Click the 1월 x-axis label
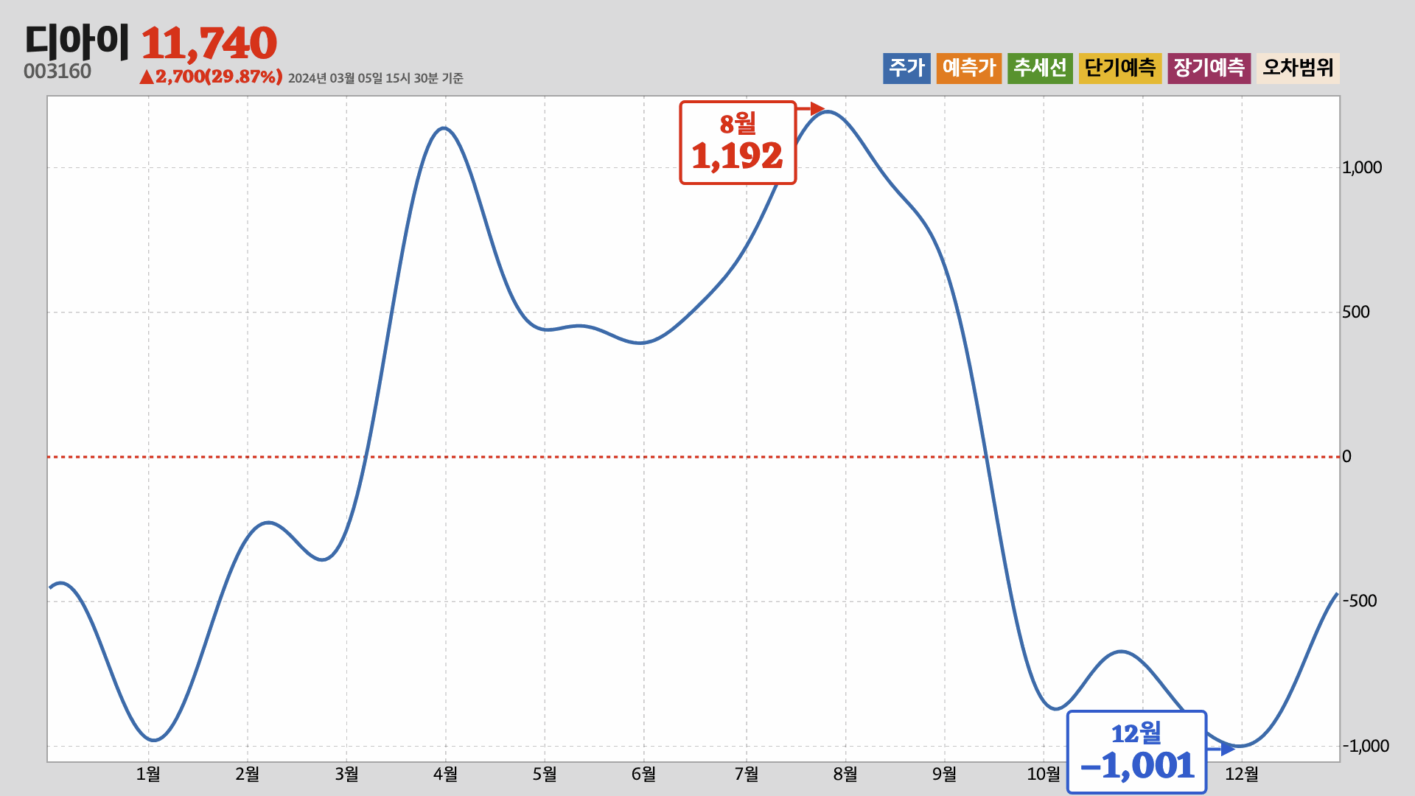The image size is (1415, 796). point(148,774)
